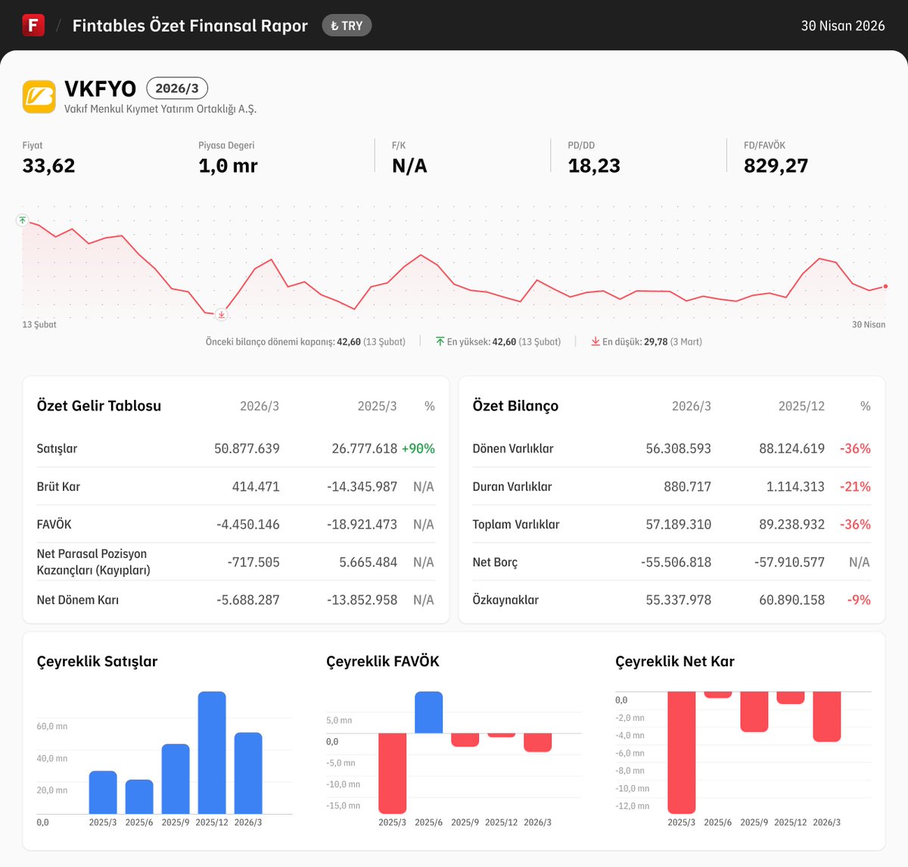The width and height of the screenshot is (908, 867).
Task: Click the Dönen Varlıklar 56.308.593 value
Action: pos(679,448)
